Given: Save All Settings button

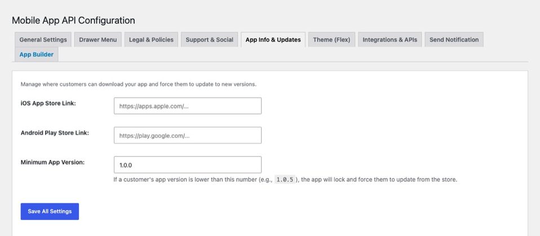Looking at the screenshot, I should pos(50,211).
